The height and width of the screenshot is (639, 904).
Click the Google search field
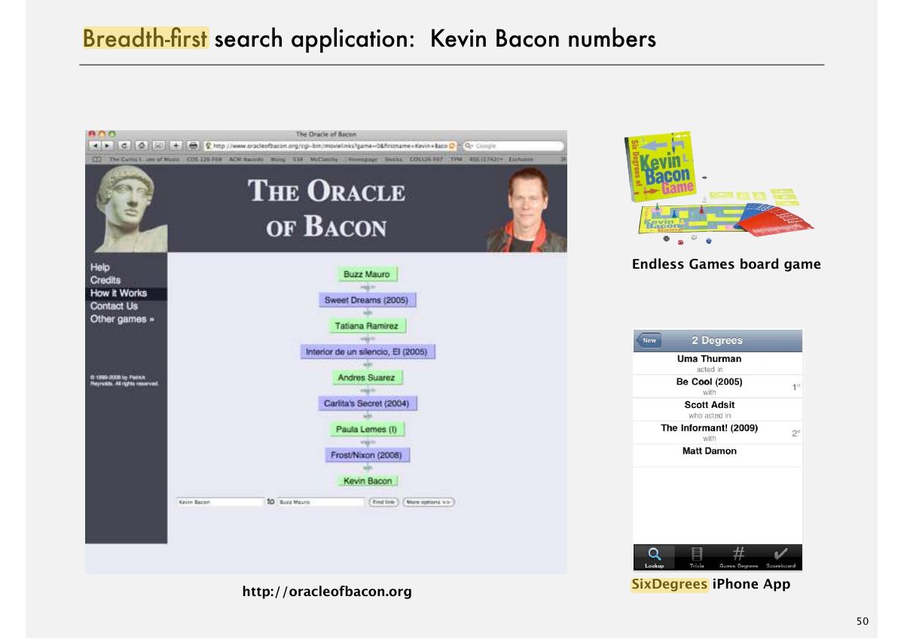click(512, 145)
